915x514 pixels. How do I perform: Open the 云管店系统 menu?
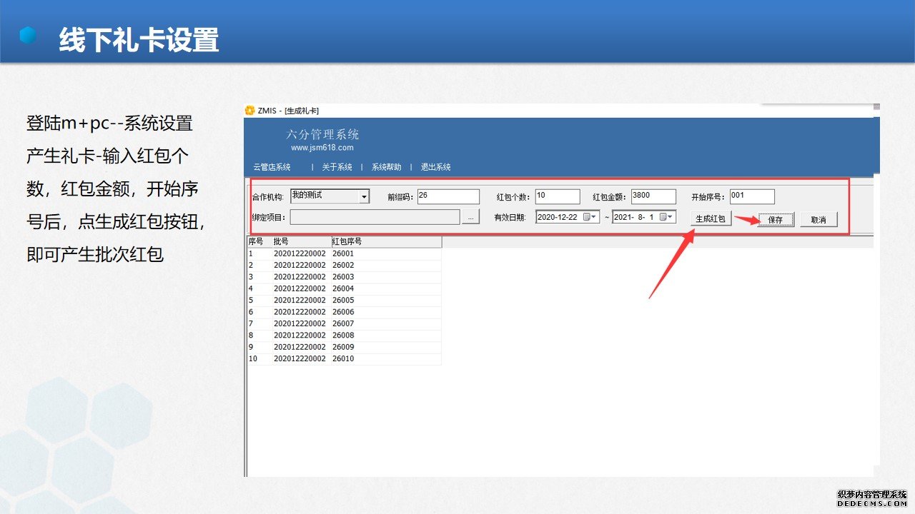pyautogui.click(x=272, y=167)
